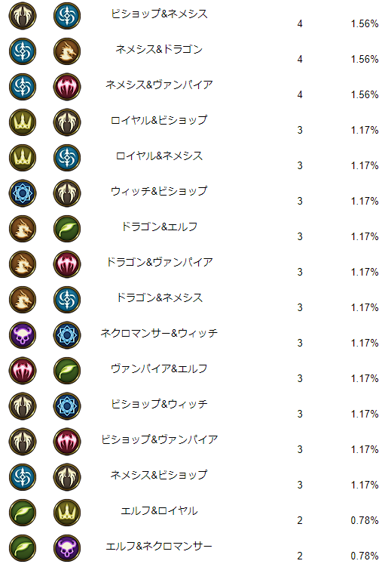
Task: Click 0.78% value in エルフ&ロイヤル row
Action: [365, 520]
